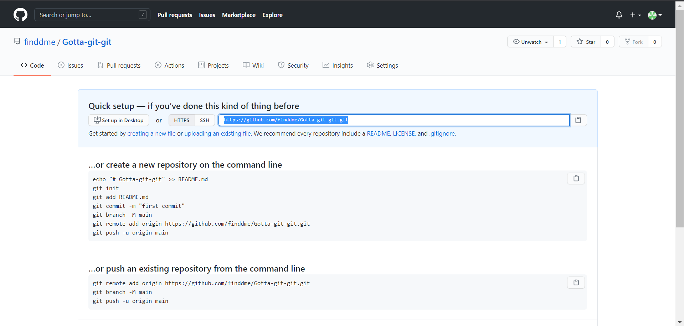
Task: Open the watchers count 1
Action: tap(560, 42)
